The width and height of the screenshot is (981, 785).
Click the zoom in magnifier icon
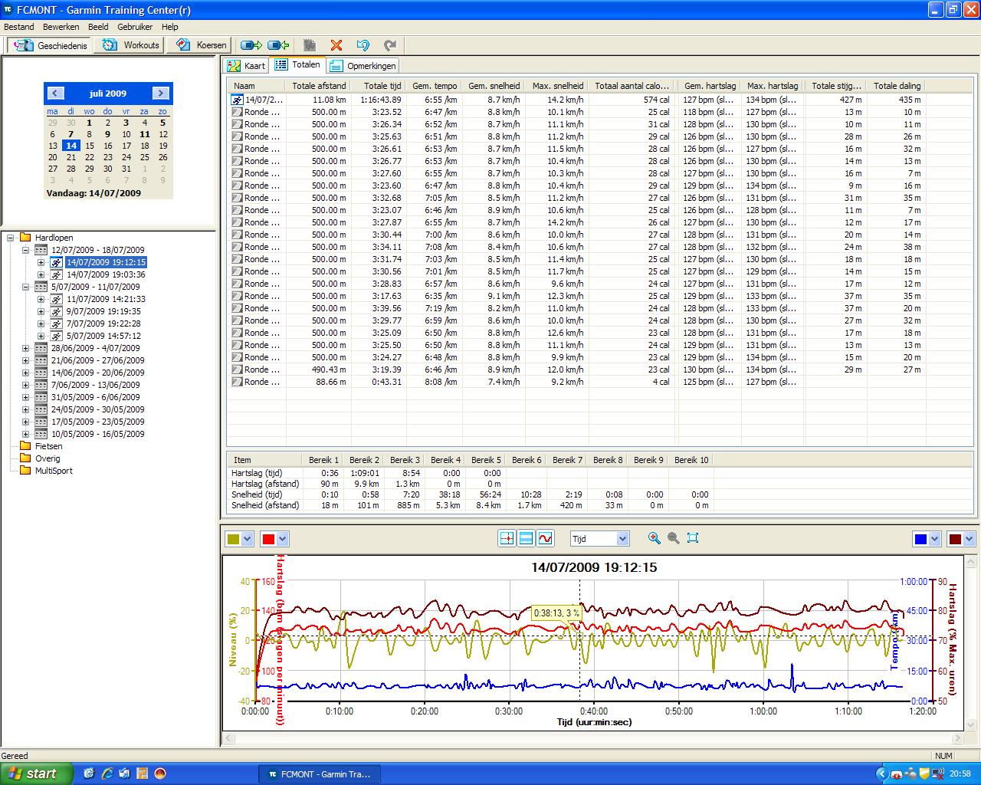[654, 538]
